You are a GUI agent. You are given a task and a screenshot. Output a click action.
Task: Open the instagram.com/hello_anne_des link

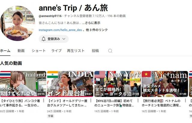coord(60,30)
